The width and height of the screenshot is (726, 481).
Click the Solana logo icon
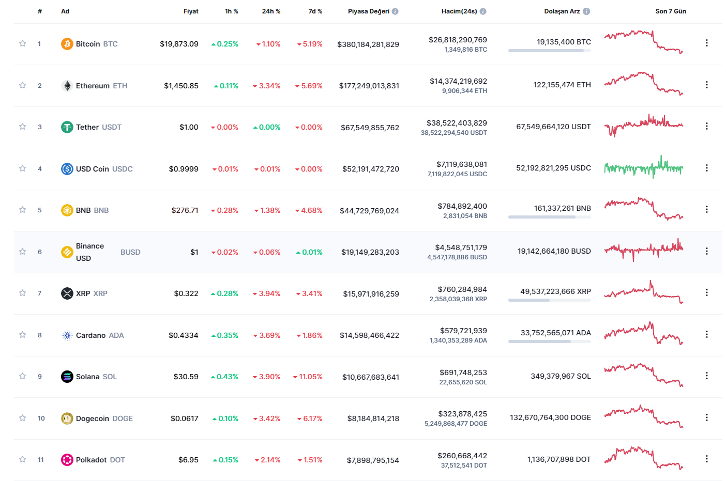[x=67, y=377]
